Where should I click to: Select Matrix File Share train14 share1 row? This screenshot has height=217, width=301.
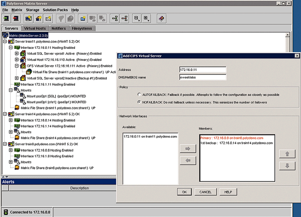point(58,138)
